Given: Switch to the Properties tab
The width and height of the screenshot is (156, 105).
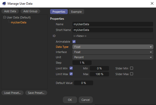Looking at the screenshot, I should 59,12.
